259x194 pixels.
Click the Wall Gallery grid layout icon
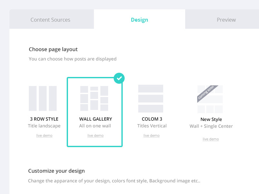94,98
